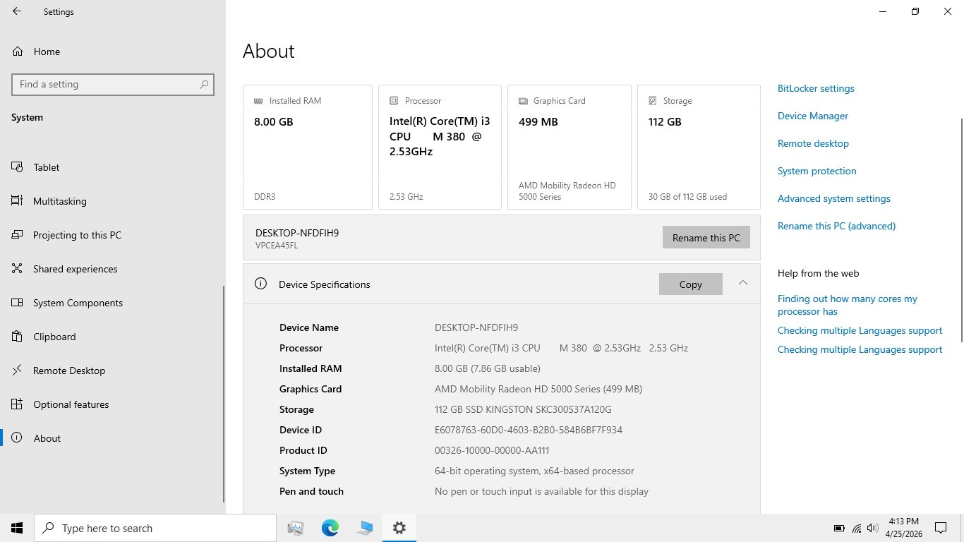The width and height of the screenshot is (964, 542).
Task: Click the Optional features icon
Action: click(x=17, y=404)
